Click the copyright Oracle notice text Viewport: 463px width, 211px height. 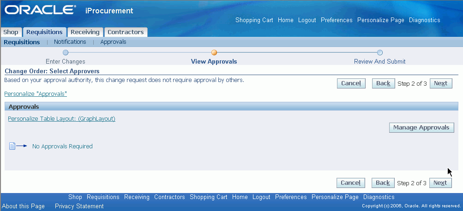pyautogui.click(x=411, y=205)
